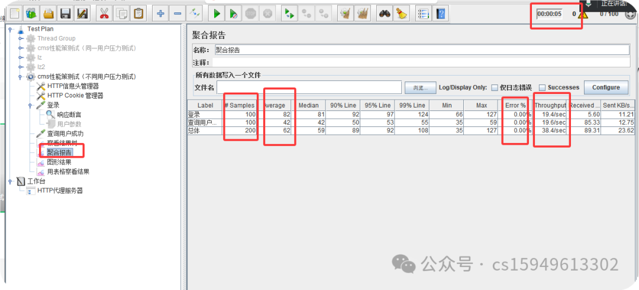Click the Remote Start All icon
639x290 pixels.
click(x=289, y=14)
